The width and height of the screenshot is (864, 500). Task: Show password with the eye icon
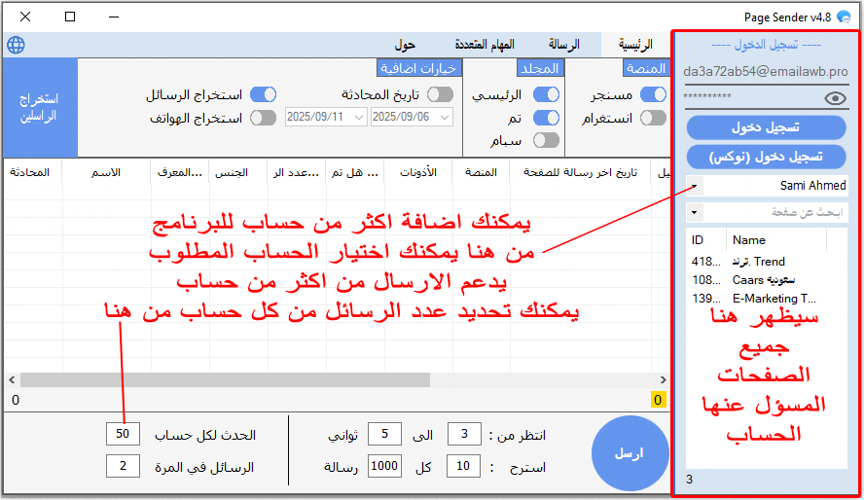[835, 98]
